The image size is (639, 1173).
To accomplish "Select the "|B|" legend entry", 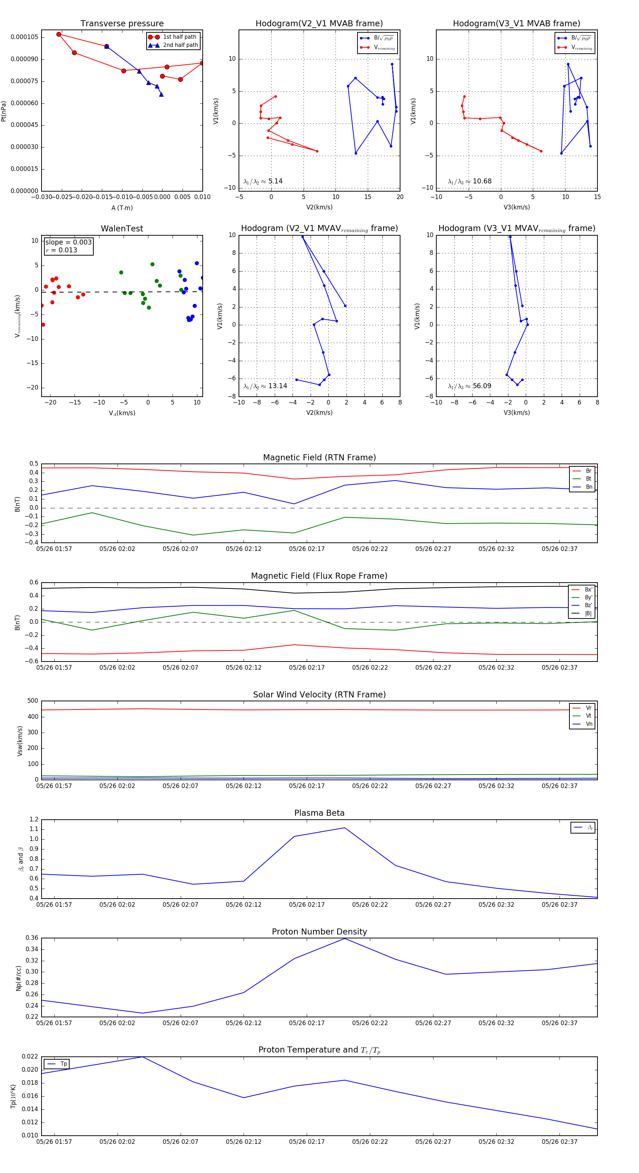I will tap(582, 614).
